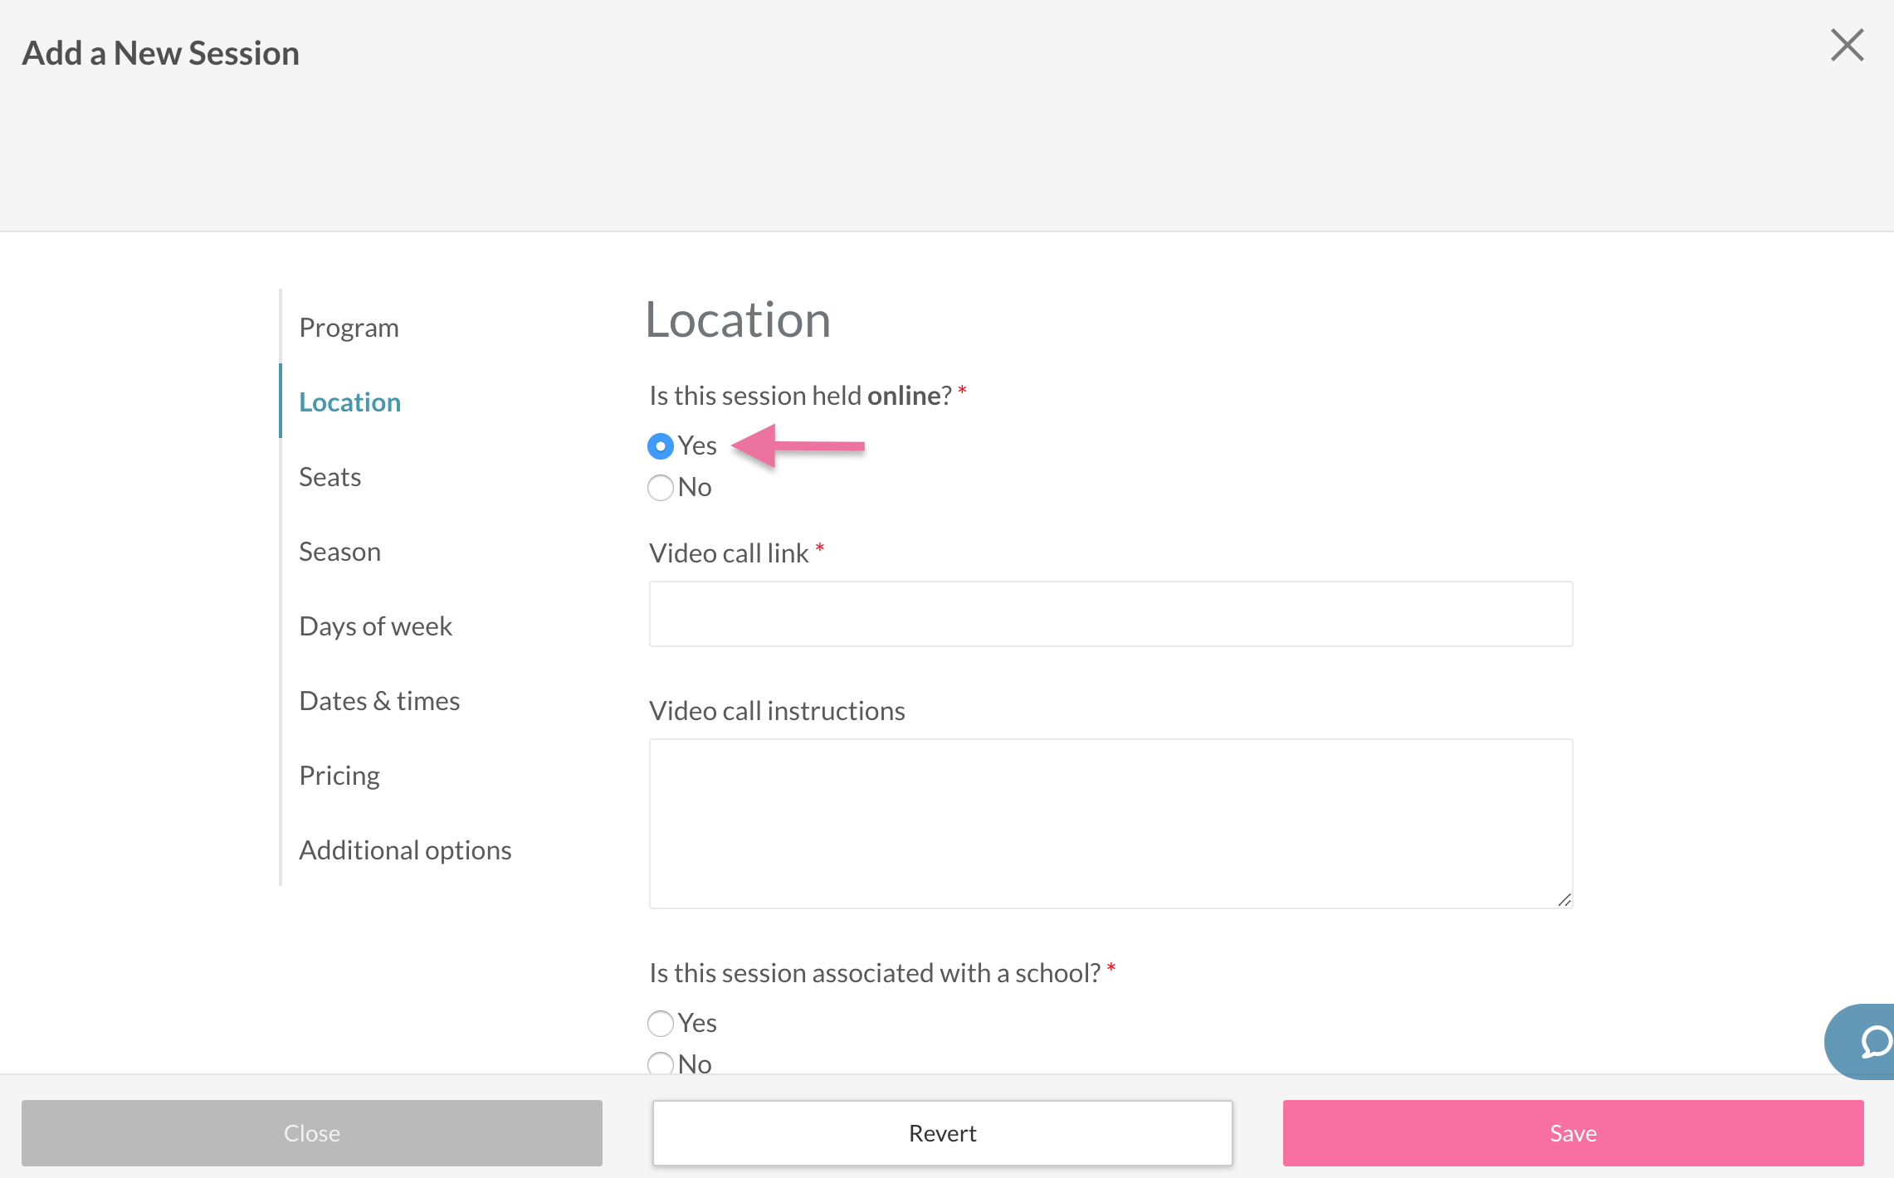Switch to the Seats section
Viewport: 1894px width, 1178px height.
(329, 477)
